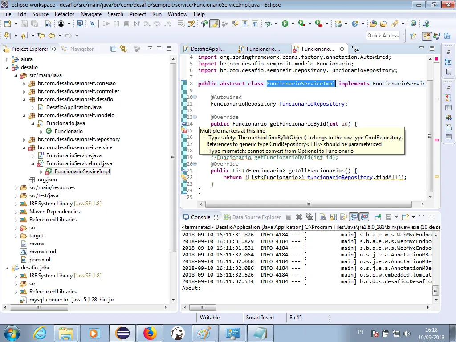Click the Quick Access field
This screenshot has height=342, width=456.
[383, 36]
